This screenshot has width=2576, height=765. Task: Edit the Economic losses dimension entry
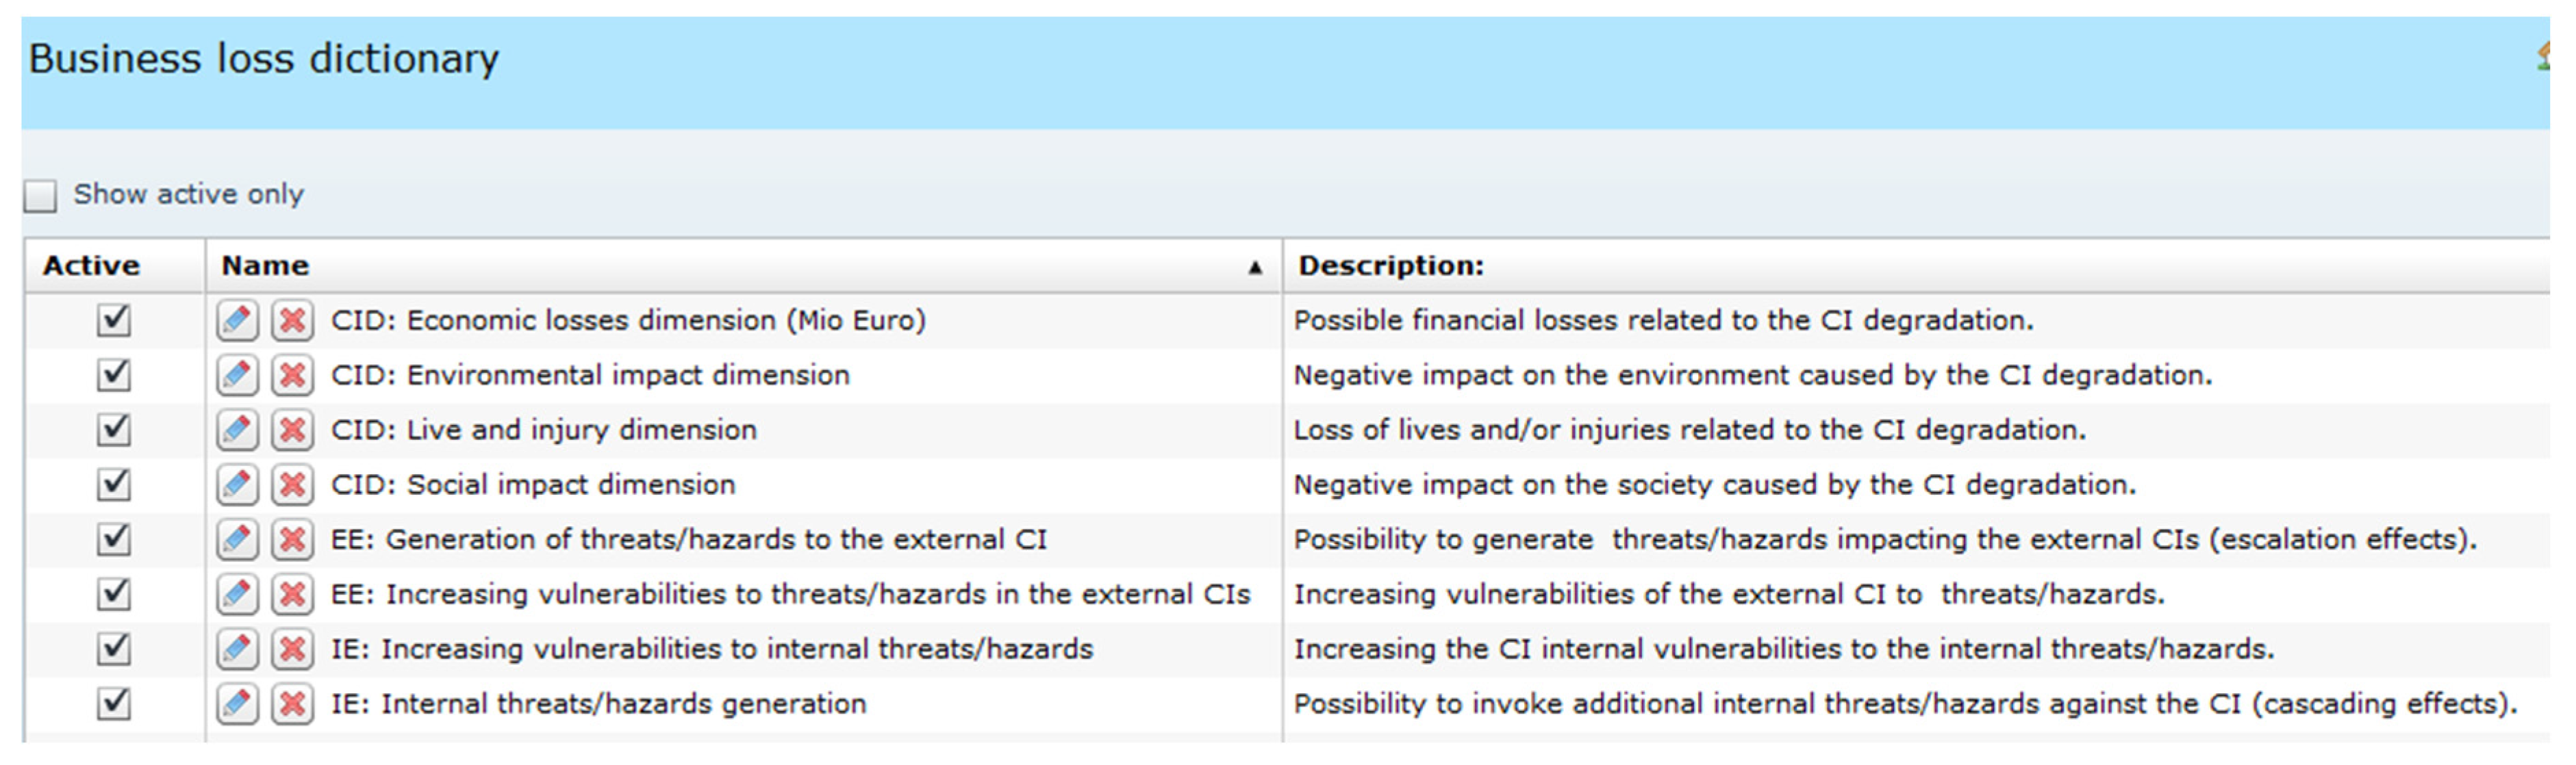click(x=237, y=321)
